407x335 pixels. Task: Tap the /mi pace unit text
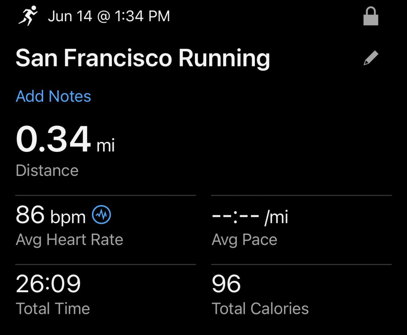(x=276, y=217)
